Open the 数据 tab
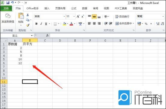166x109 pixels. [85, 8]
